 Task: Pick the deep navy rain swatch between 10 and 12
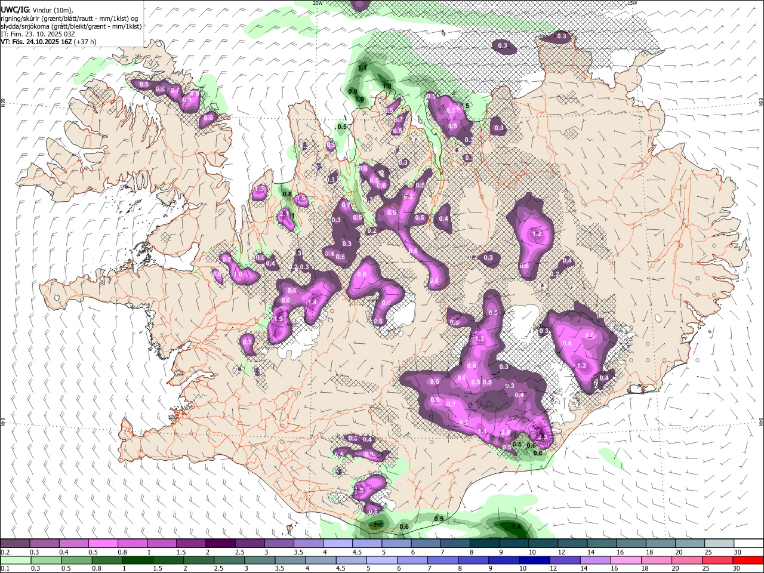534,560
